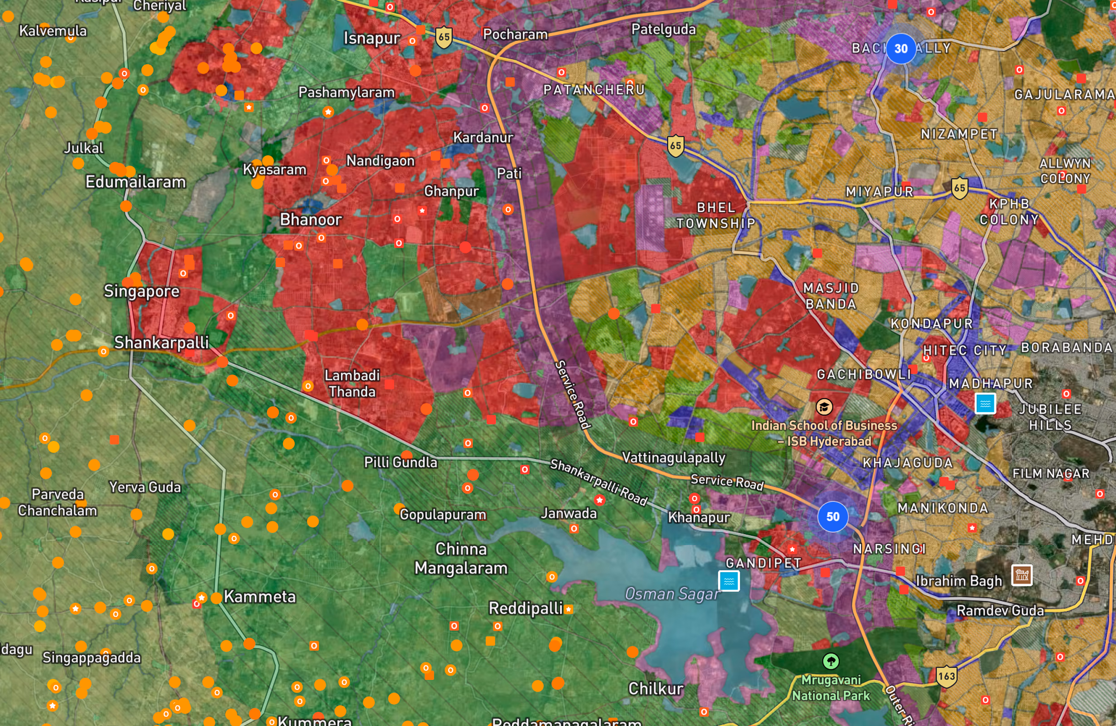Click the Hitec City label
This screenshot has width=1116, height=726.
[964, 350]
